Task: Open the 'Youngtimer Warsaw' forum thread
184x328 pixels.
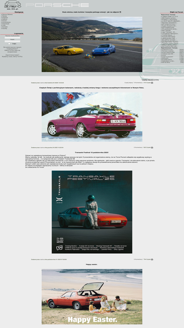Action: click(x=170, y=33)
